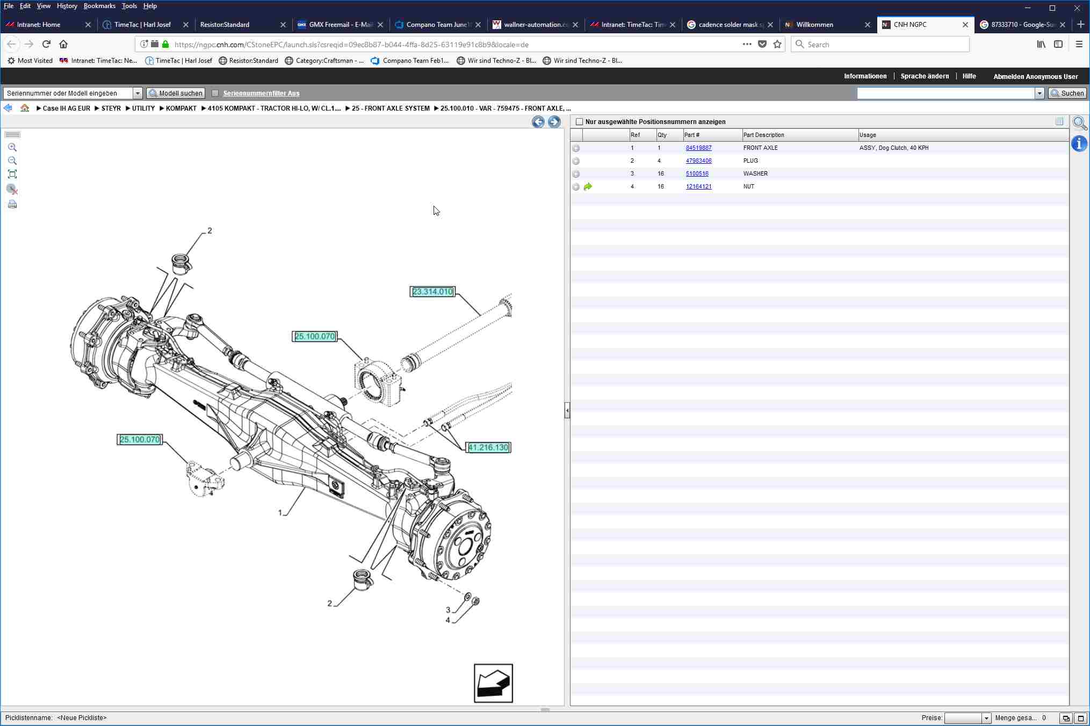Toggle Seriennummernfilter checkbox
This screenshot has height=726, width=1090.
[215, 93]
